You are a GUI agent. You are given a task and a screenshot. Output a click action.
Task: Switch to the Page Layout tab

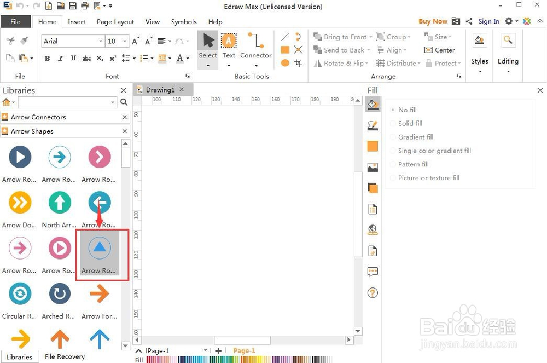point(115,22)
